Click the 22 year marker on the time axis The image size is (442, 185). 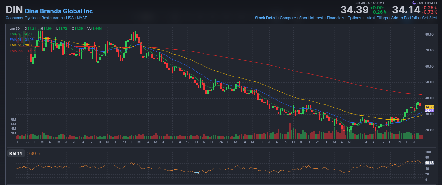(27, 142)
